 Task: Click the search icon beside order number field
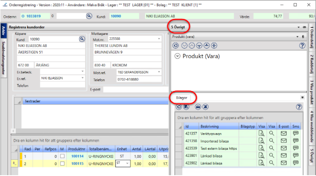(89, 16)
